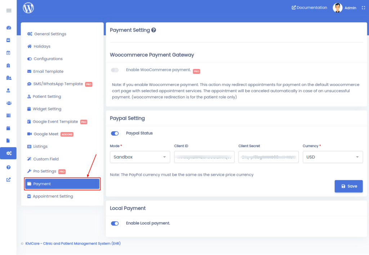Open the Currency USD dropdown
Image resolution: width=369 pixels, height=255 pixels.
(x=333, y=157)
